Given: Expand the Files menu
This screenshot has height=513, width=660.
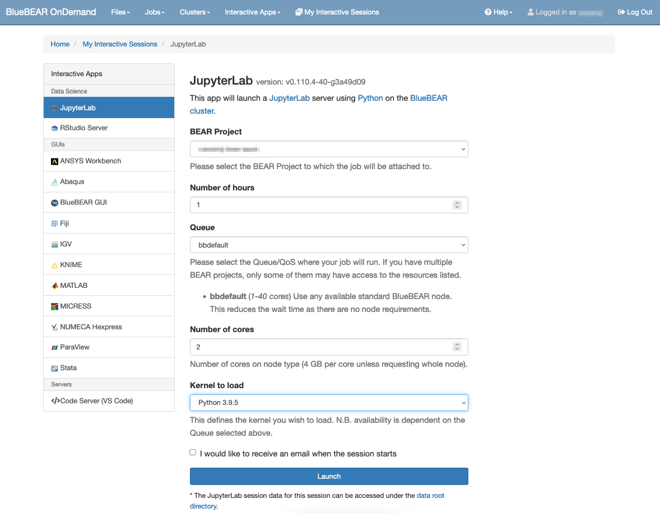Looking at the screenshot, I should pos(120,12).
